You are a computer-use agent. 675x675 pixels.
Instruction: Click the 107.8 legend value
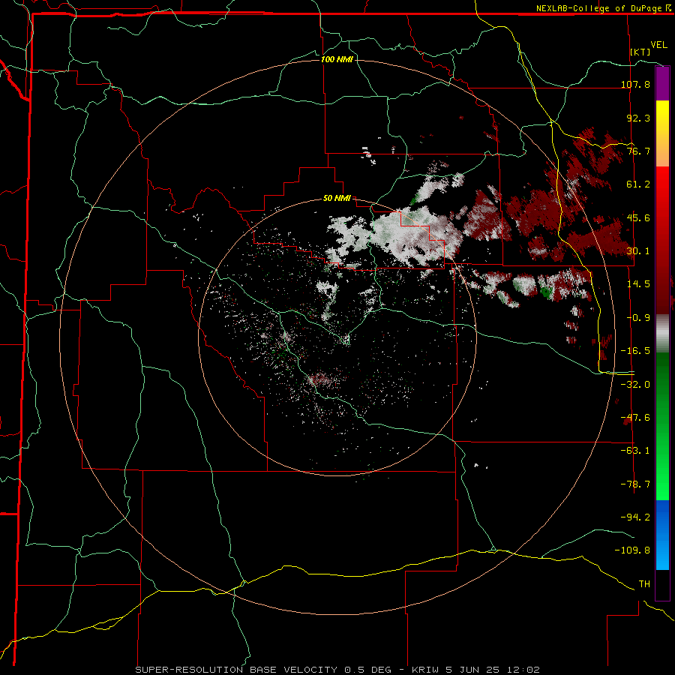click(635, 84)
